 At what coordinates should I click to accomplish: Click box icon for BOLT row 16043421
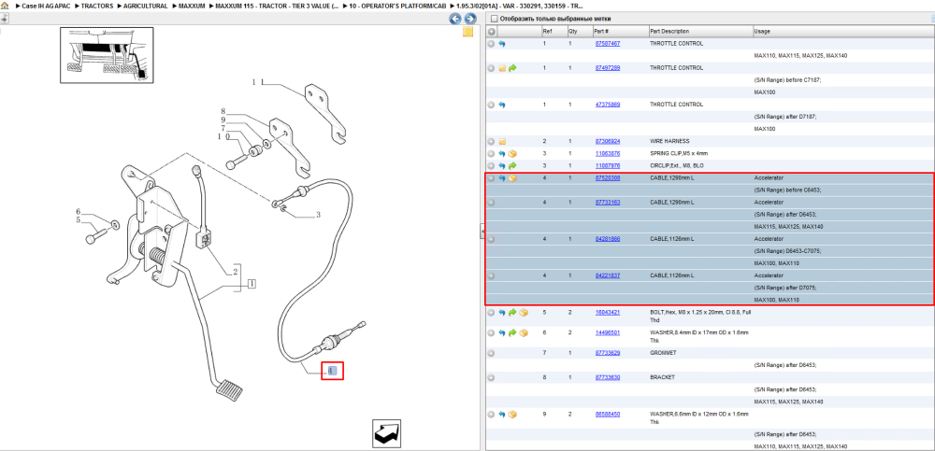click(523, 312)
